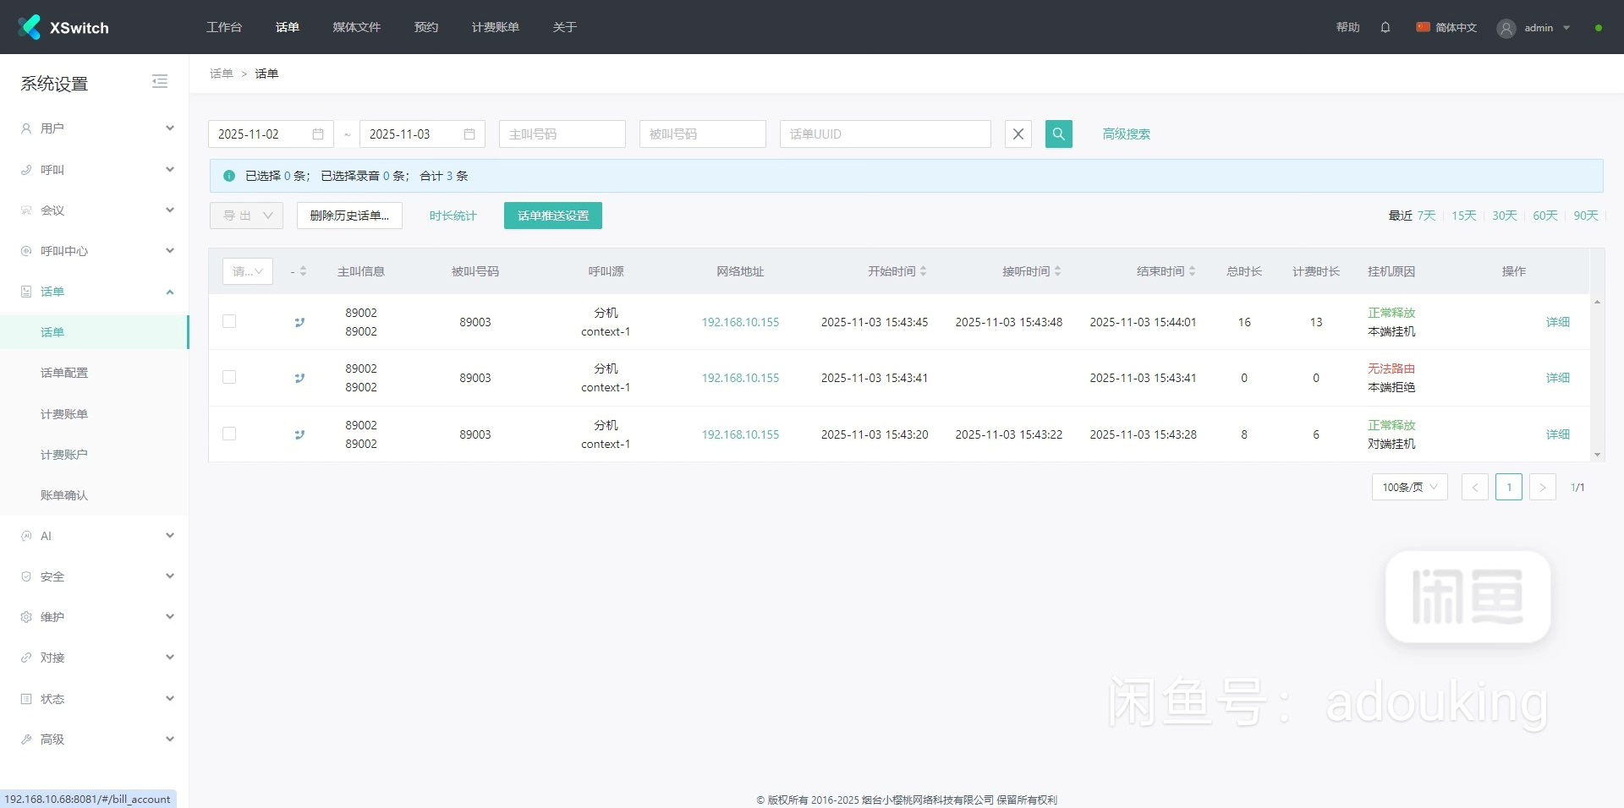Check the first call record checkbox
Image resolution: width=1624 pixels, height=808 pixels.
pos(229,321)
